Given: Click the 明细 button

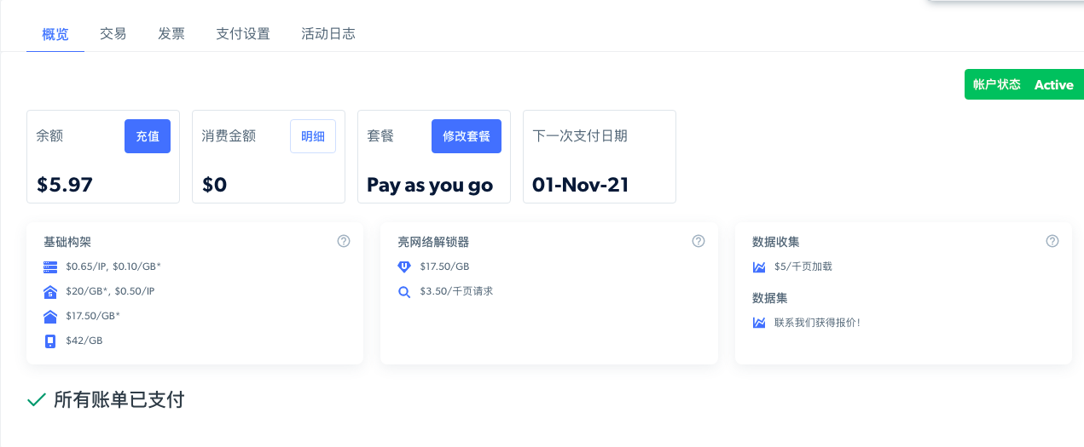Looking at the screenshot, I should [x=313, y=136].
